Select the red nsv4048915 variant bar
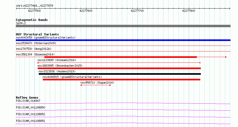This screenshot has width=238, height=127. coord(122,80)
